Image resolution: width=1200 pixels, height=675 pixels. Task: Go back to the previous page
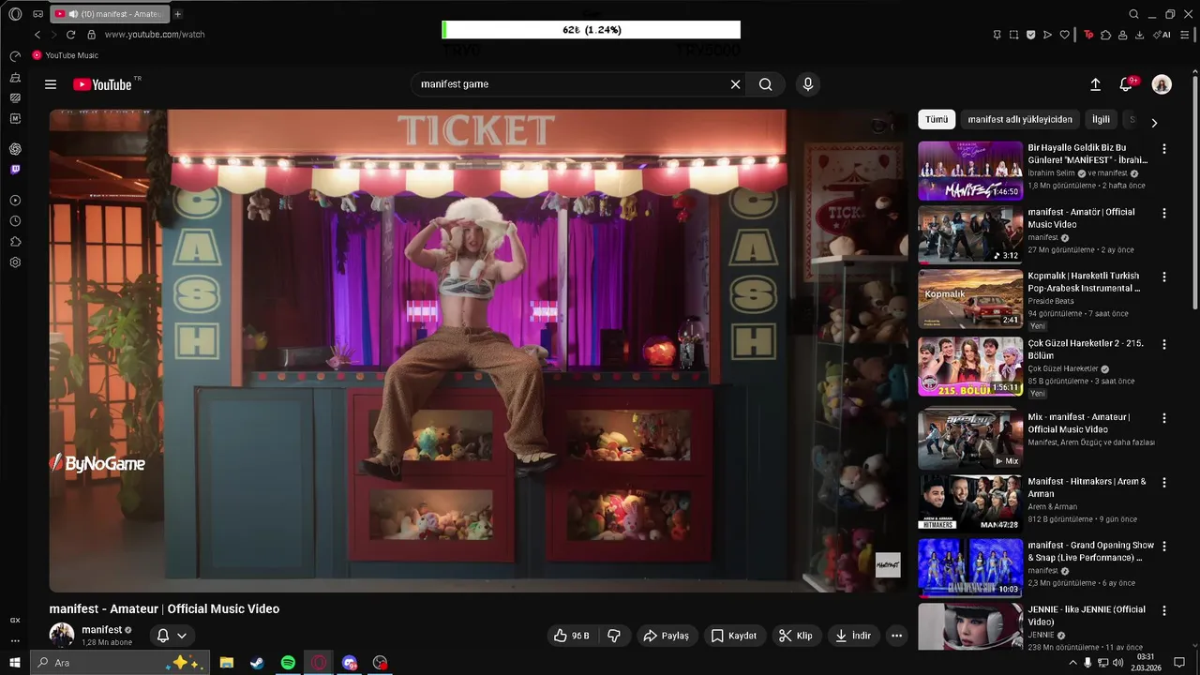[x=37, y=35]
